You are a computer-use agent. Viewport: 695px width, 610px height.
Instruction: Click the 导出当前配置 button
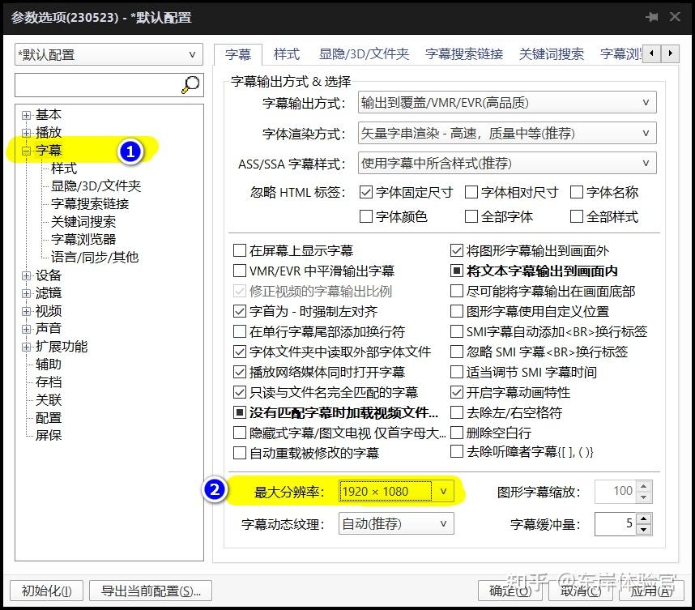(x=150, y=592)
